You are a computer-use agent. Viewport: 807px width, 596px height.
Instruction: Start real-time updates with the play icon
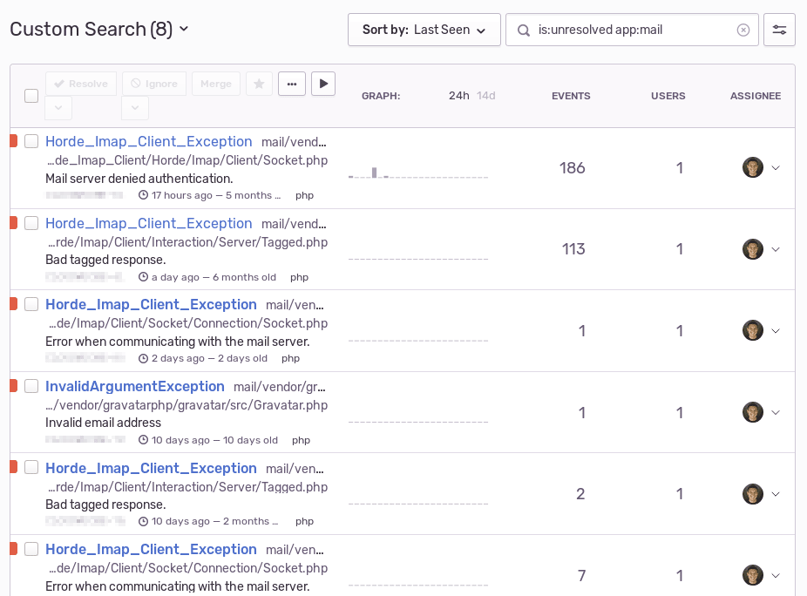pyautogui.click(x=323, y=83)
